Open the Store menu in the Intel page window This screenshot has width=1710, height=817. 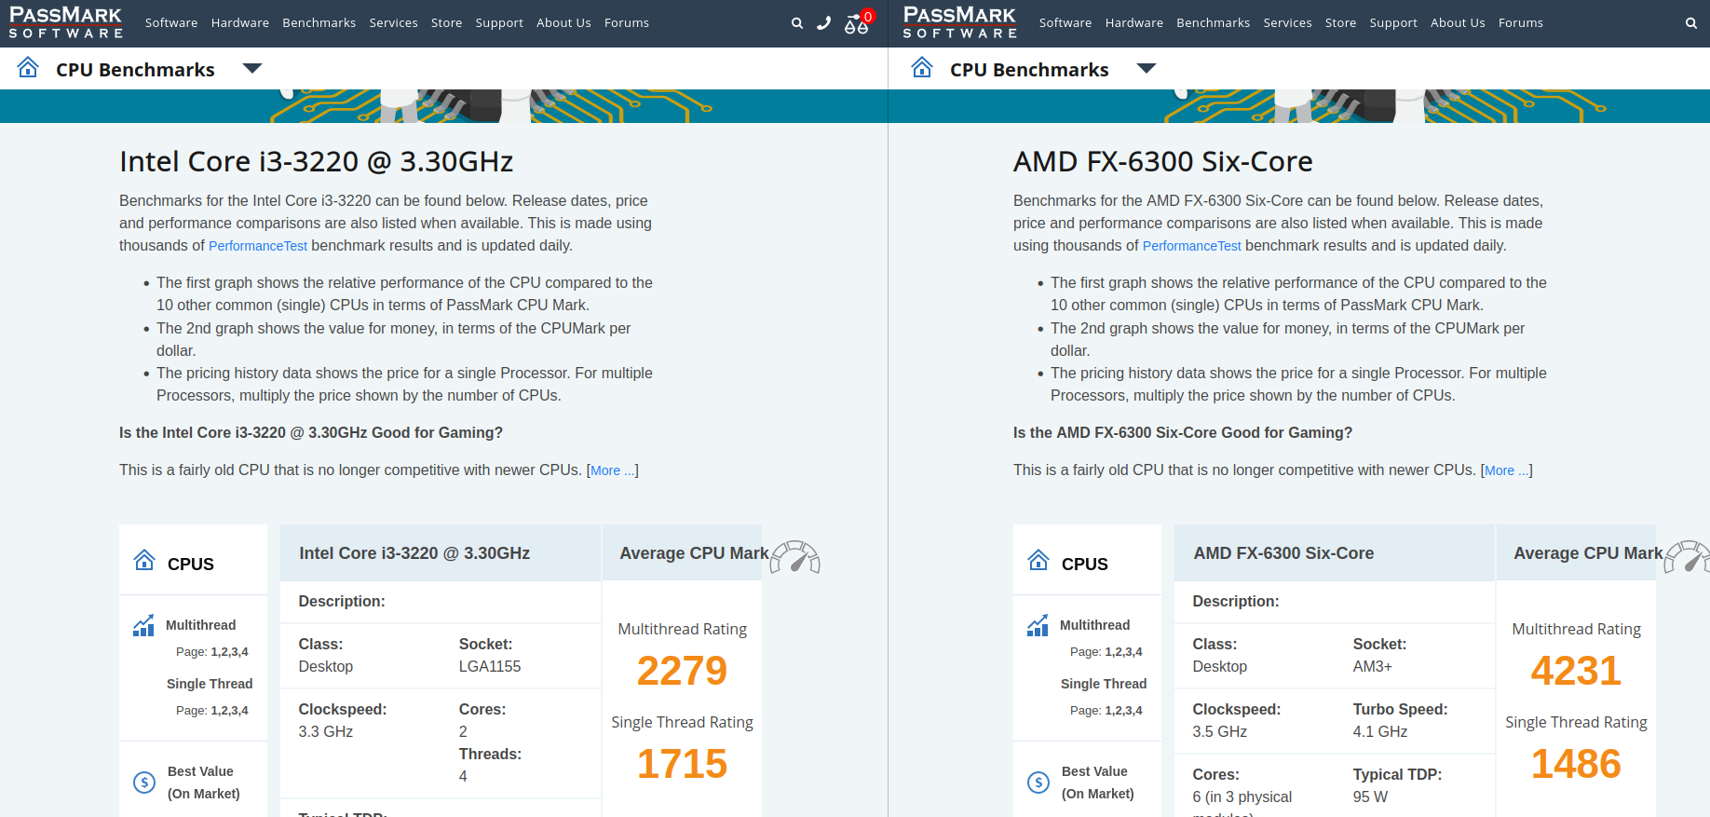(446, 23)
